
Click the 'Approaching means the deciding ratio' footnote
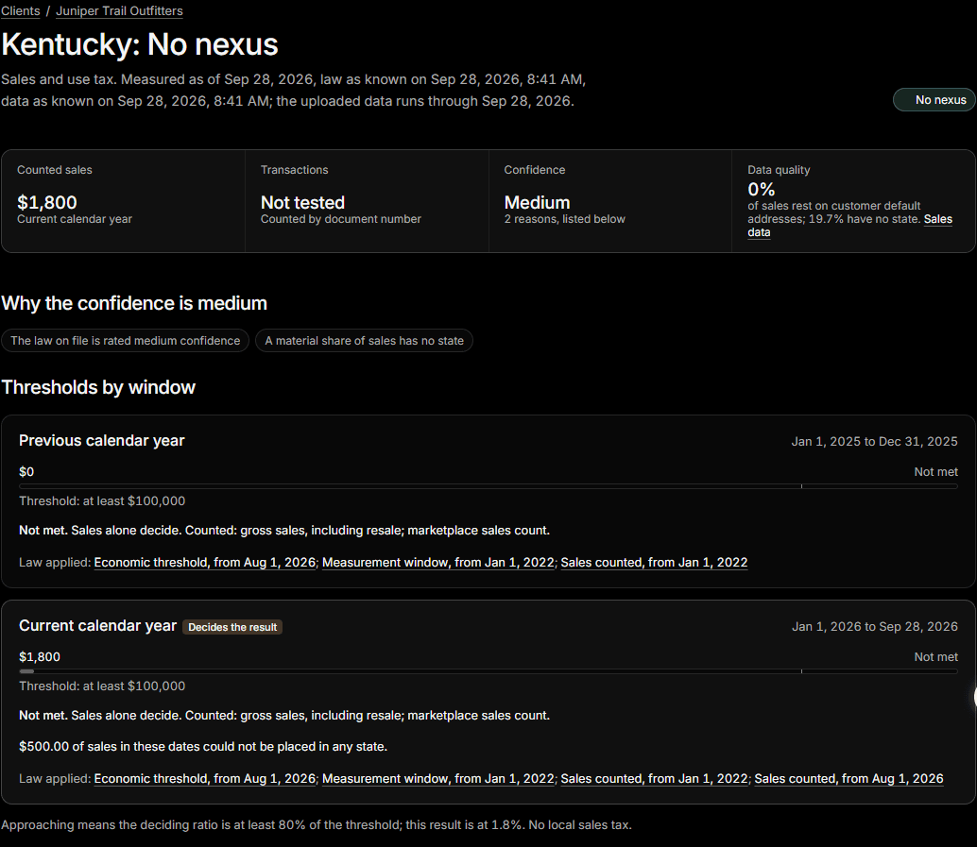(x=317, y=825)
